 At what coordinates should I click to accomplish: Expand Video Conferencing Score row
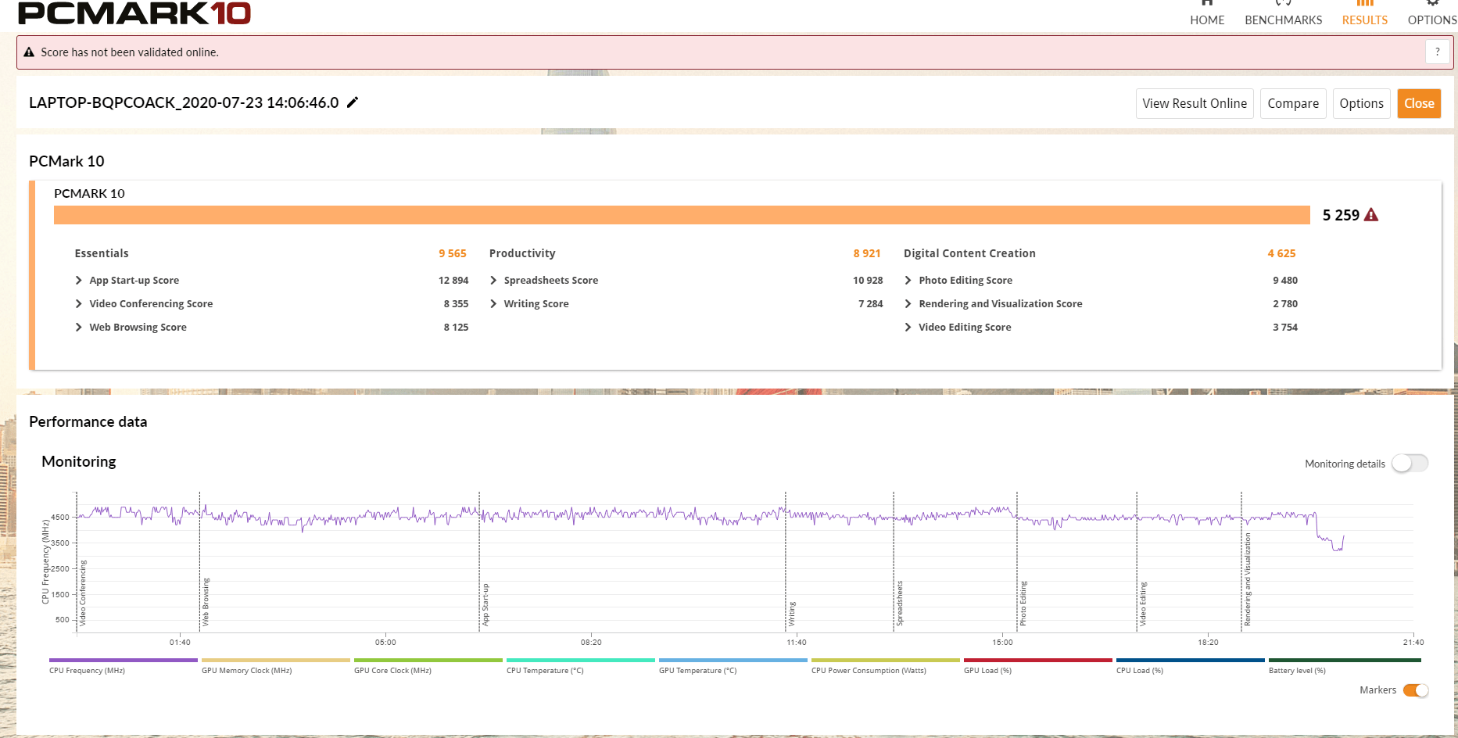(79, 304)
